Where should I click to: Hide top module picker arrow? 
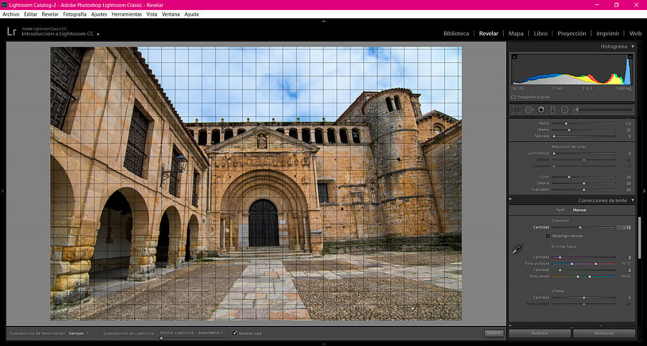coord(323,21)
